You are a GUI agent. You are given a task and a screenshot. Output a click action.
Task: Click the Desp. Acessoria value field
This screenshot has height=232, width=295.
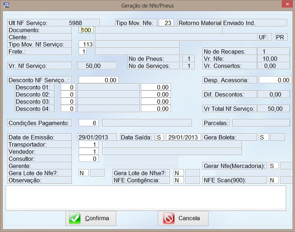tap(275, 80)
